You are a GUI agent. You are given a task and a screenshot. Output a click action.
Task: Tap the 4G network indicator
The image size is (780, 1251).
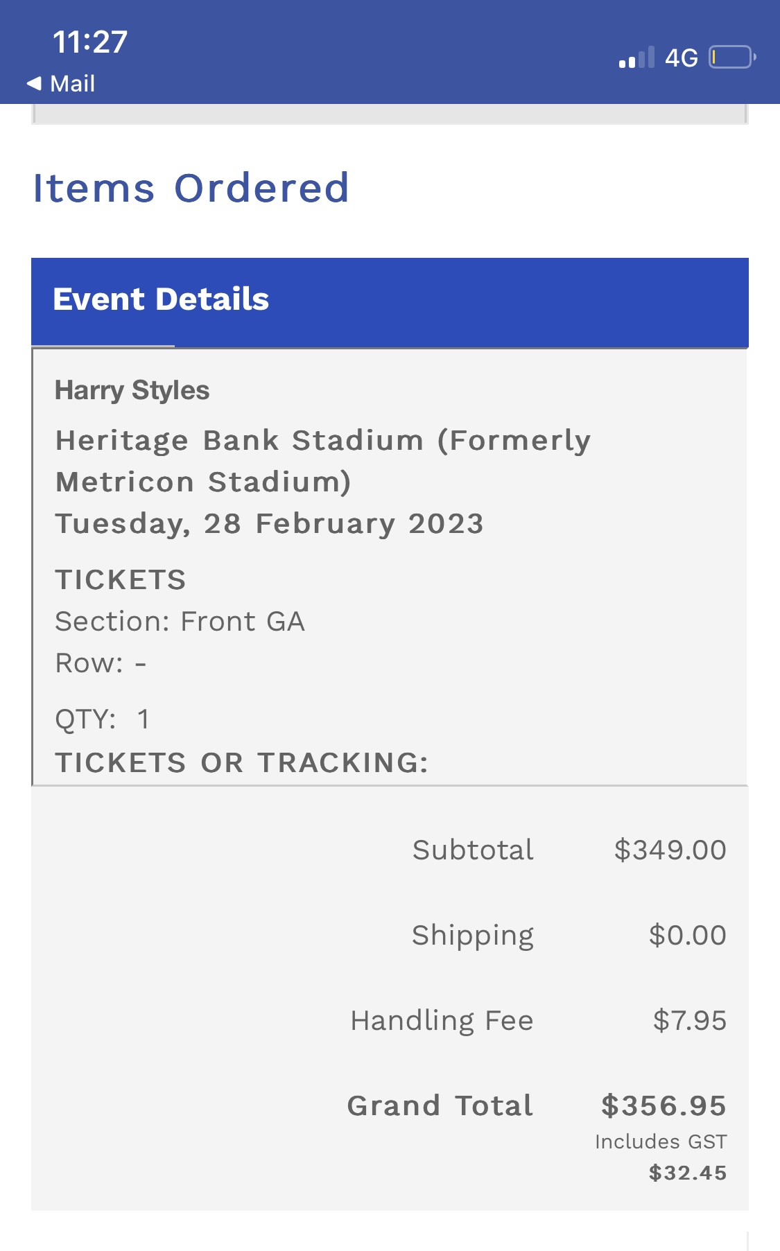tap(681, 58)
